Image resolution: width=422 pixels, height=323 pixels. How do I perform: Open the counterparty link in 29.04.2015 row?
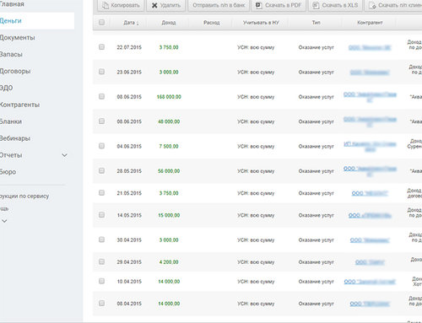point(370,262)
